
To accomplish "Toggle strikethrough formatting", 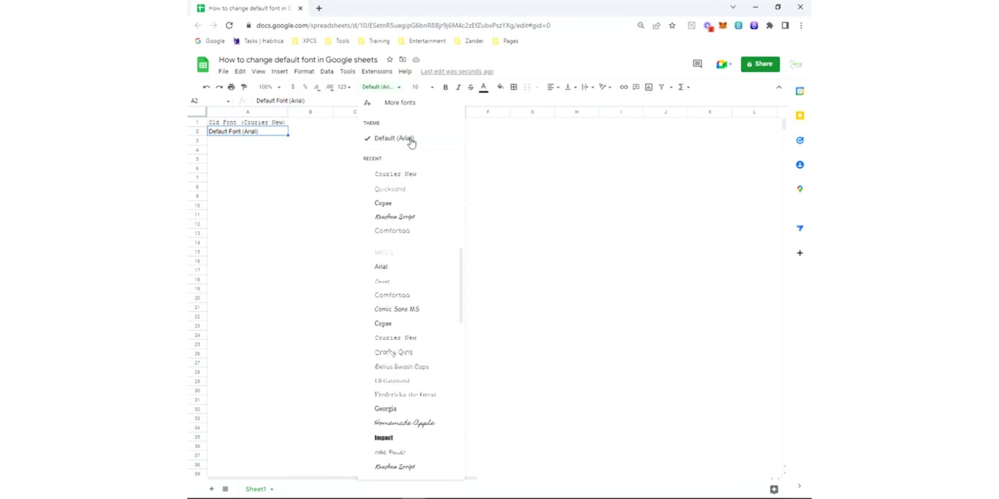I will [471, 87].
